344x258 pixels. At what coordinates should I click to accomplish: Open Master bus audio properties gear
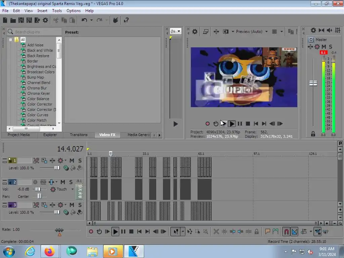point(313,30)
